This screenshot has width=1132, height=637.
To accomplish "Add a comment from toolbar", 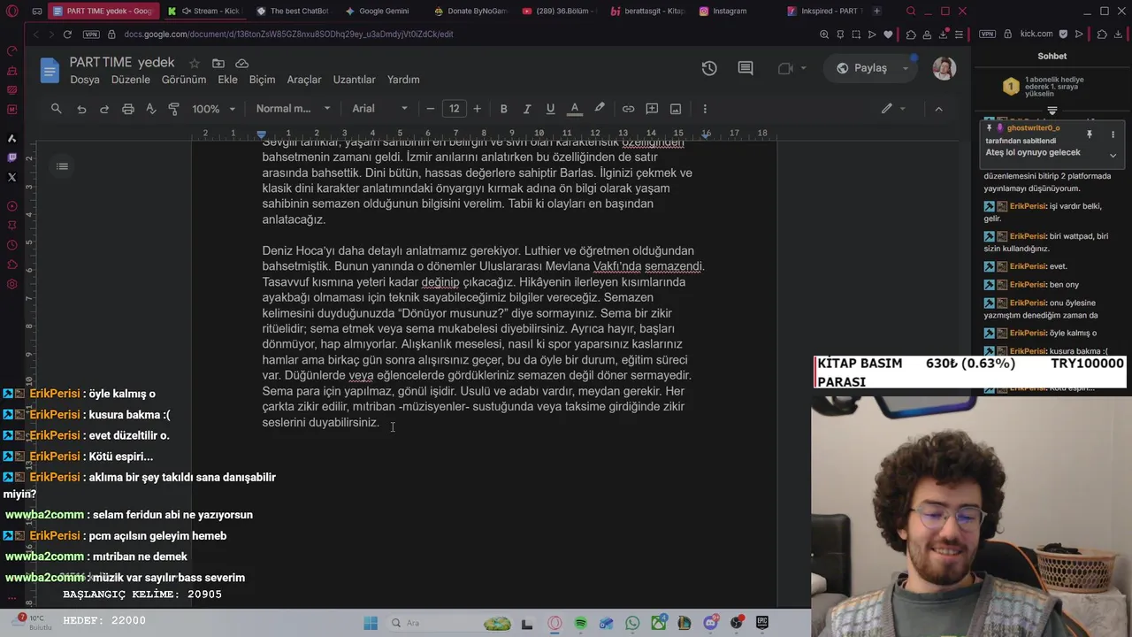I will 652,109.
